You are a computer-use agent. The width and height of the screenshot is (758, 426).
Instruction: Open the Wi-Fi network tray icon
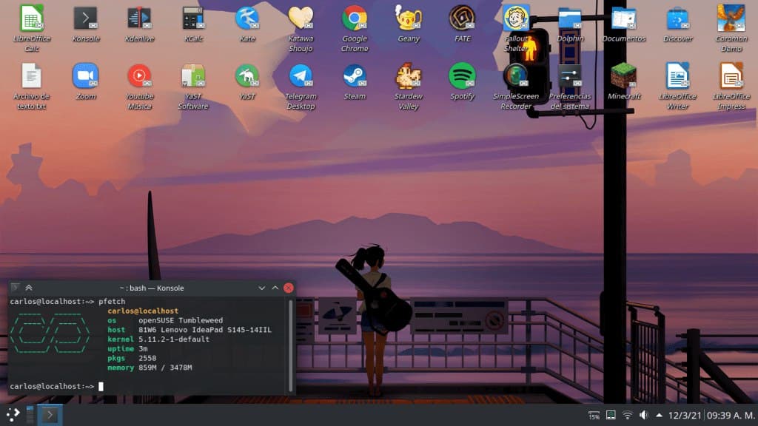click(628, 415)
